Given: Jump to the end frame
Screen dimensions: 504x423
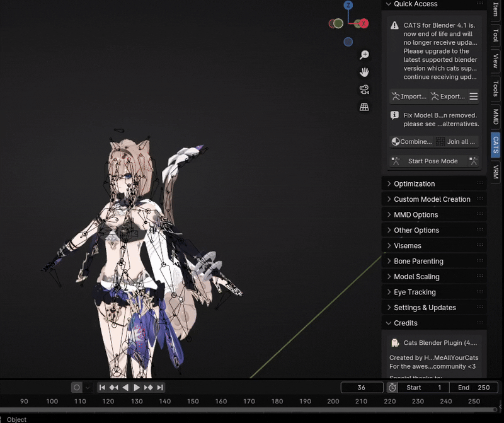Looking at the screenshot, I should point(160,388).
